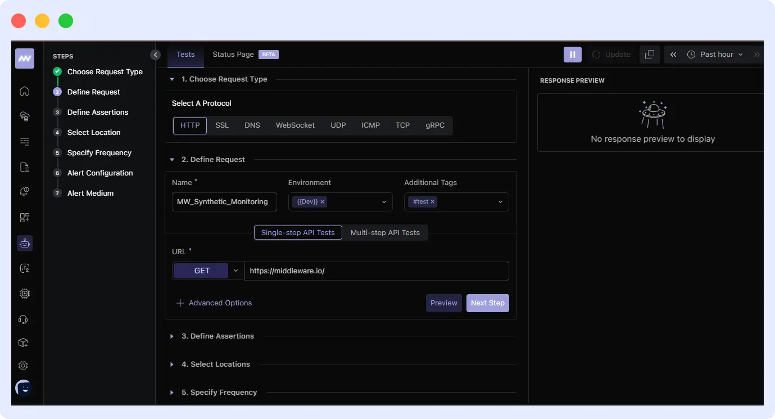Remove the #test tag

432,202
